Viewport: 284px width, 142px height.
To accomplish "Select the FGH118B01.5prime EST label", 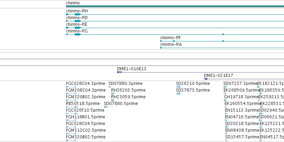I will tap(85, 117).
